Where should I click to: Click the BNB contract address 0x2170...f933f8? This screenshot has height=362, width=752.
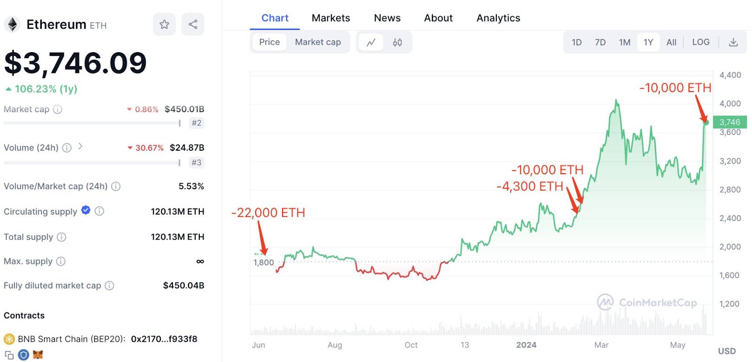(x=164, y=339)
